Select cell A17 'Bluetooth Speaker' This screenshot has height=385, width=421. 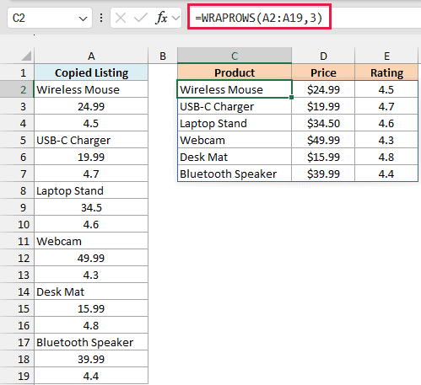(91, 342)
